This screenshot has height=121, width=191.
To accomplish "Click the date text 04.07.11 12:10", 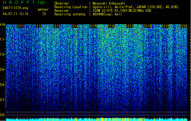I will (15, 14).
